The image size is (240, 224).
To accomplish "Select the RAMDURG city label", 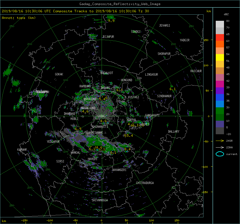I will tap(85, 86).
